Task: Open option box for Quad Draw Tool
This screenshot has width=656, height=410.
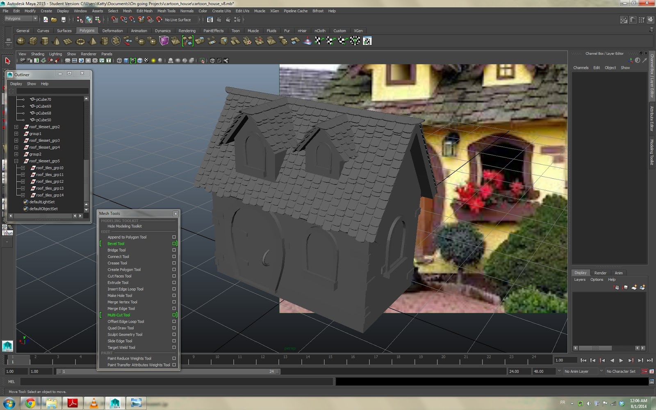Action: [x=174, y=328]
